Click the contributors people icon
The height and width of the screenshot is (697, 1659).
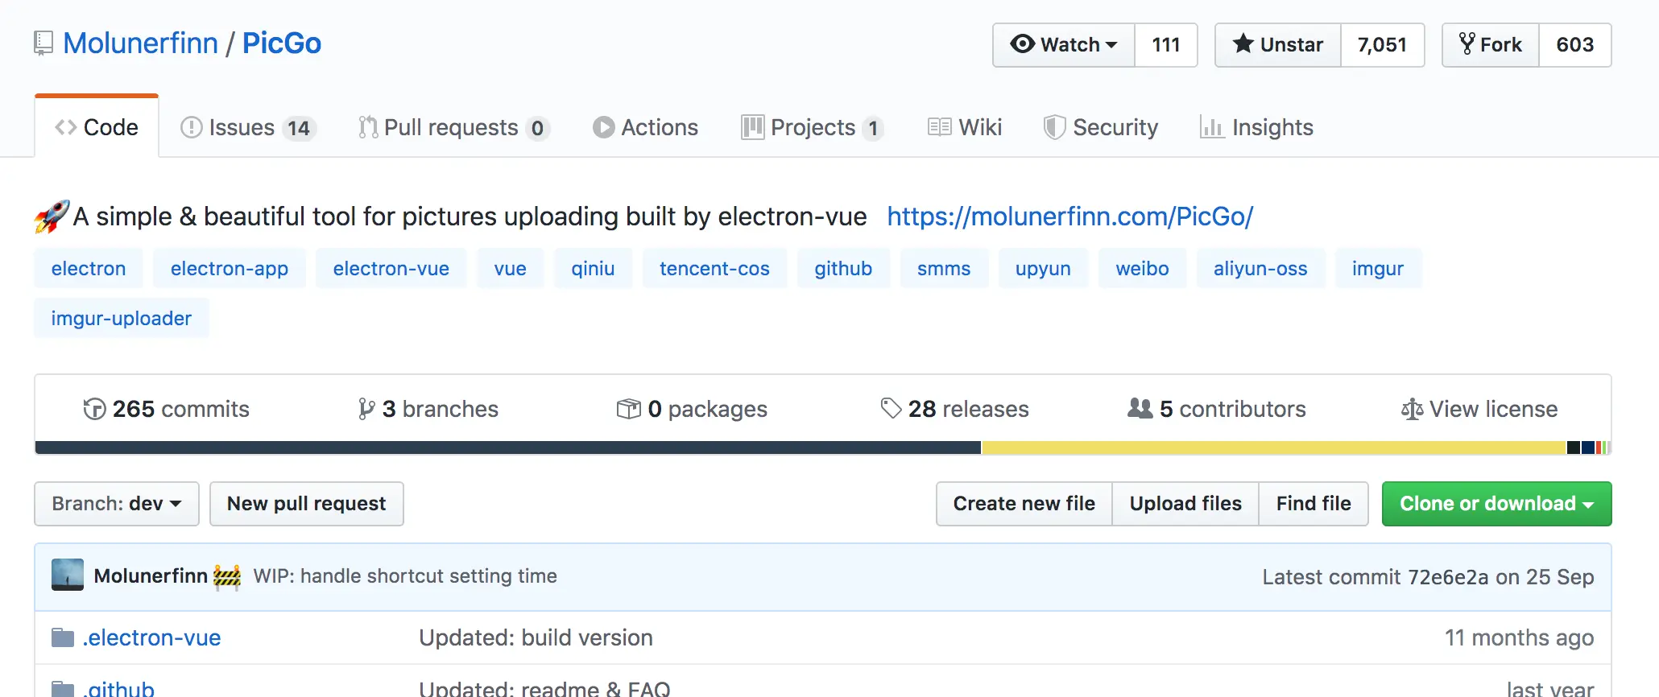(x=1140, y=409)
